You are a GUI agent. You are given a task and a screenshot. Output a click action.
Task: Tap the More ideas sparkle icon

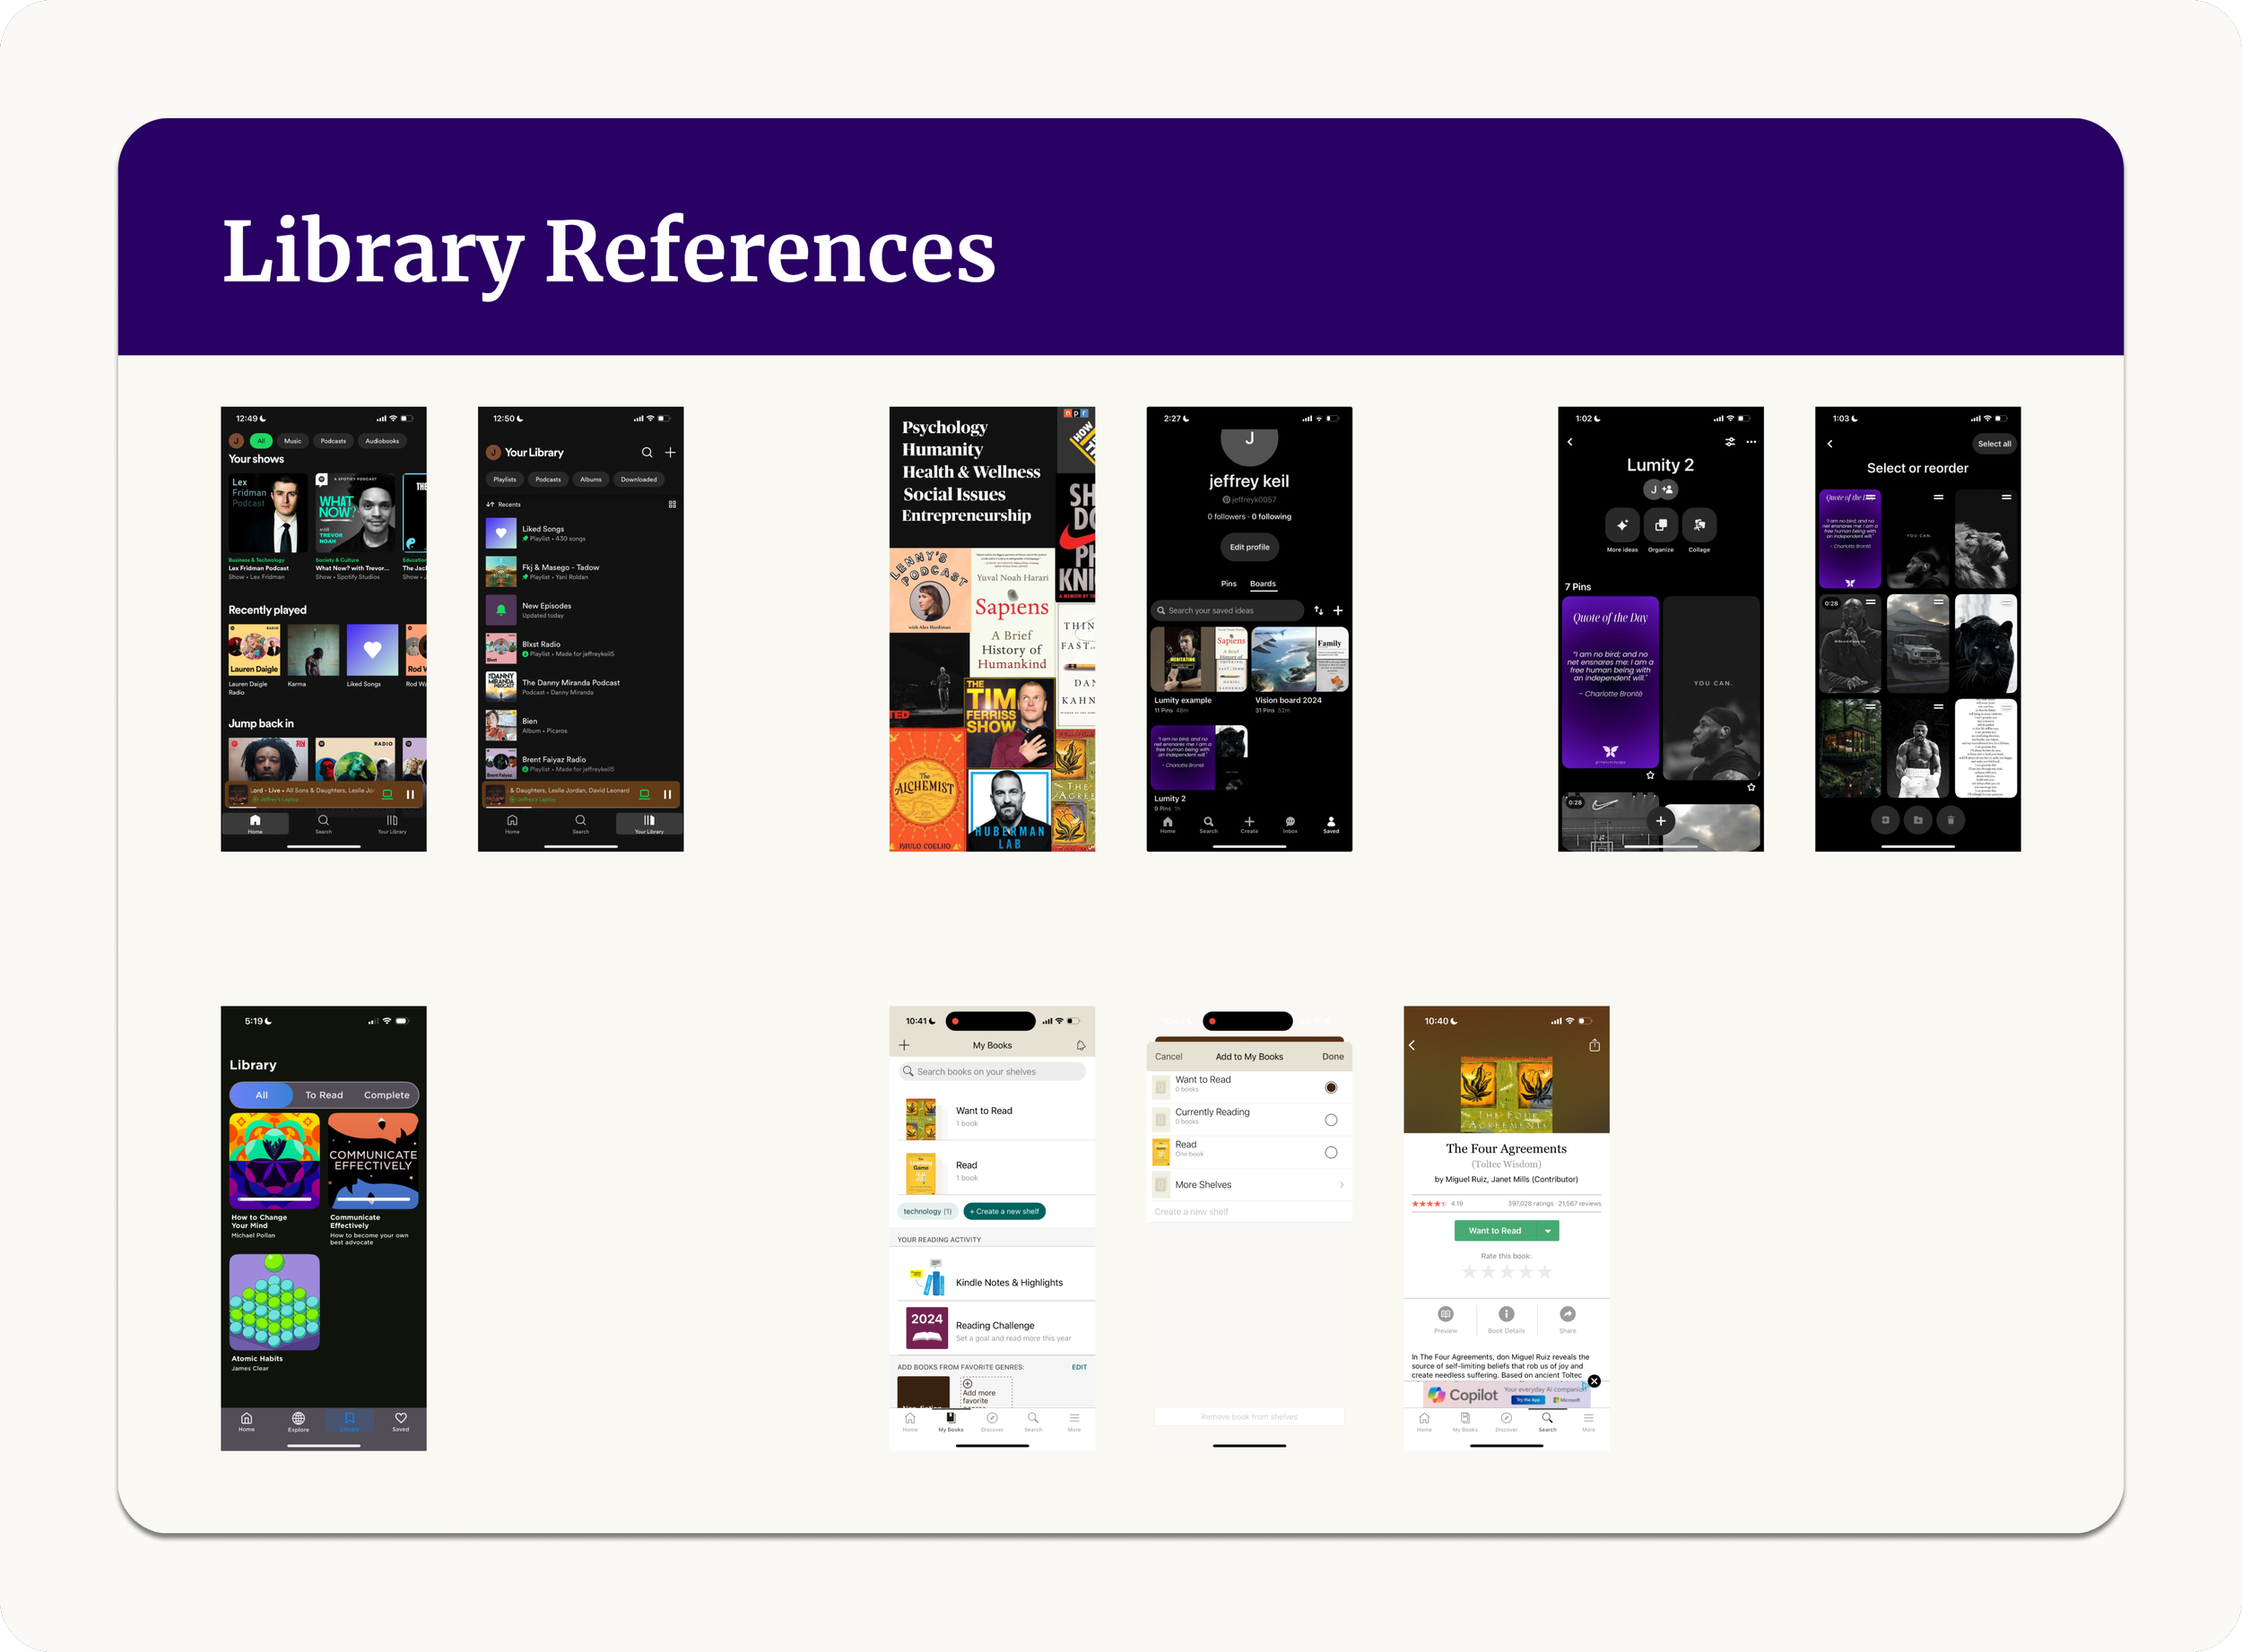(1621, 525)
